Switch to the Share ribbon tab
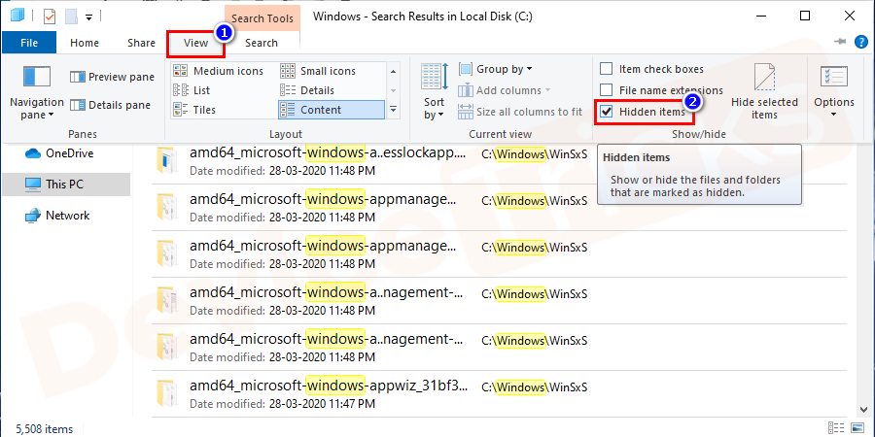 (x=141, y=43)
